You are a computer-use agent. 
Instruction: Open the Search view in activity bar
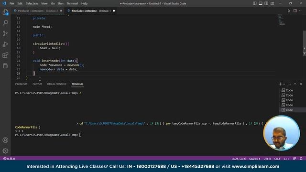click(x=5, y=23)
